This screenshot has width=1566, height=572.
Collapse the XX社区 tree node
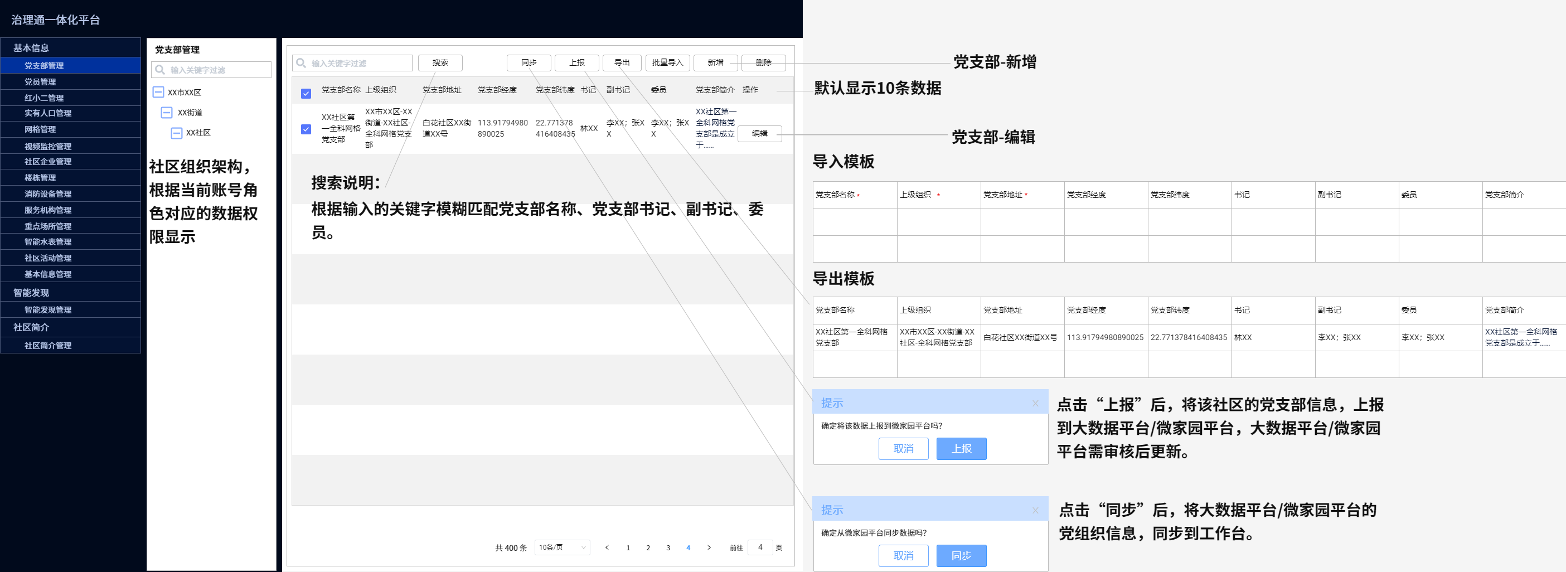[x=176, y=133]
